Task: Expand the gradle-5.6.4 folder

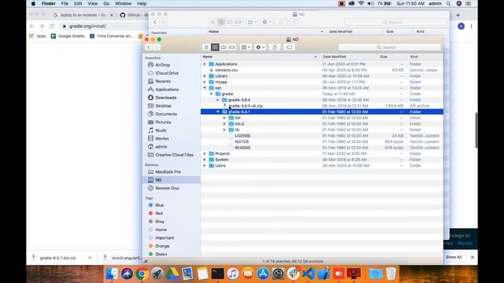Action: [x=218, y=100]
